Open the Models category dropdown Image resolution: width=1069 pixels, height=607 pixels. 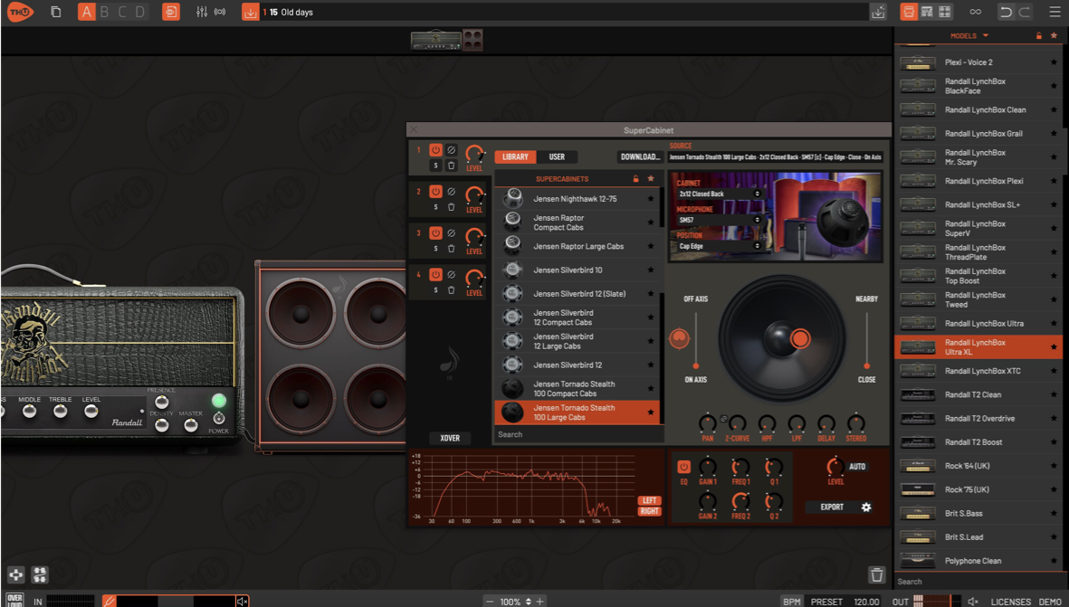click(969, 35)
